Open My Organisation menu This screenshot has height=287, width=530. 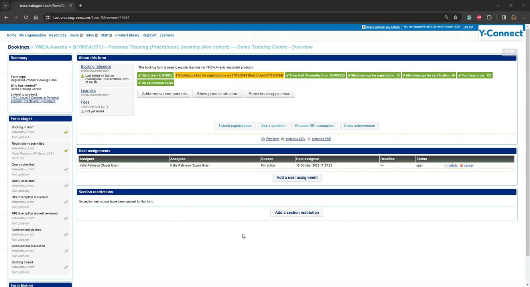[x=33, y=35]
